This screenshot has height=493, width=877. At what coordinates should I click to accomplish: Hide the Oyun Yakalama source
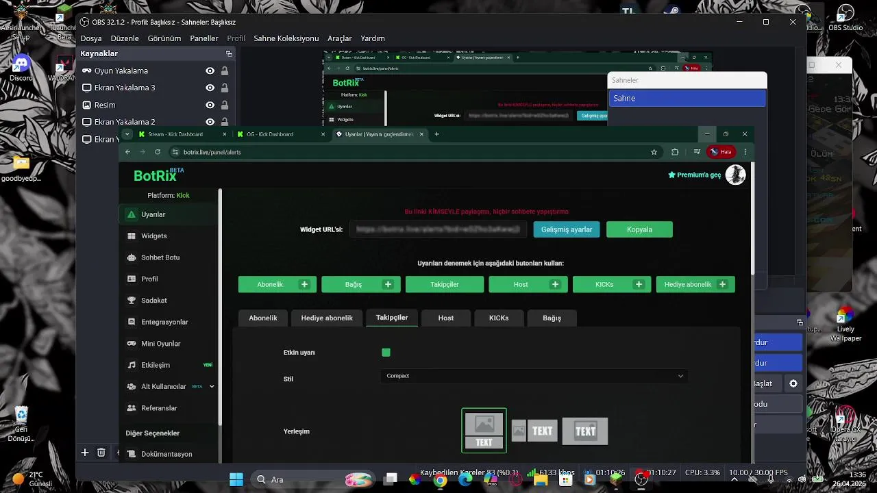coord(210,71)
